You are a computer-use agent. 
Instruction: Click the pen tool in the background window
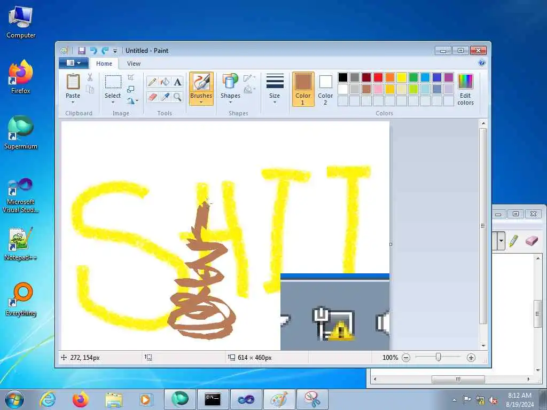[513, 241]
